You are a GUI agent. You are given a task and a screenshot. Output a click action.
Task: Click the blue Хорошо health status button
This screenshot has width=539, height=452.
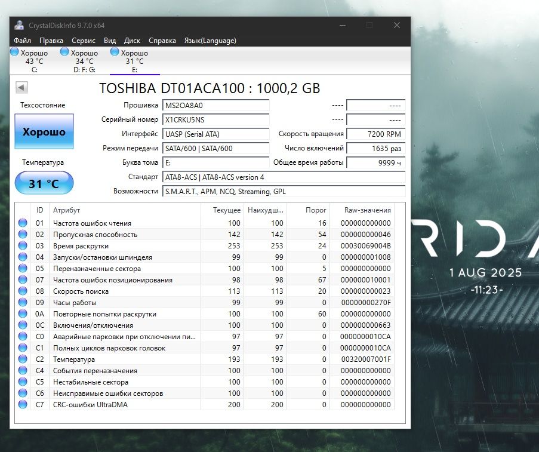(44, 131)
